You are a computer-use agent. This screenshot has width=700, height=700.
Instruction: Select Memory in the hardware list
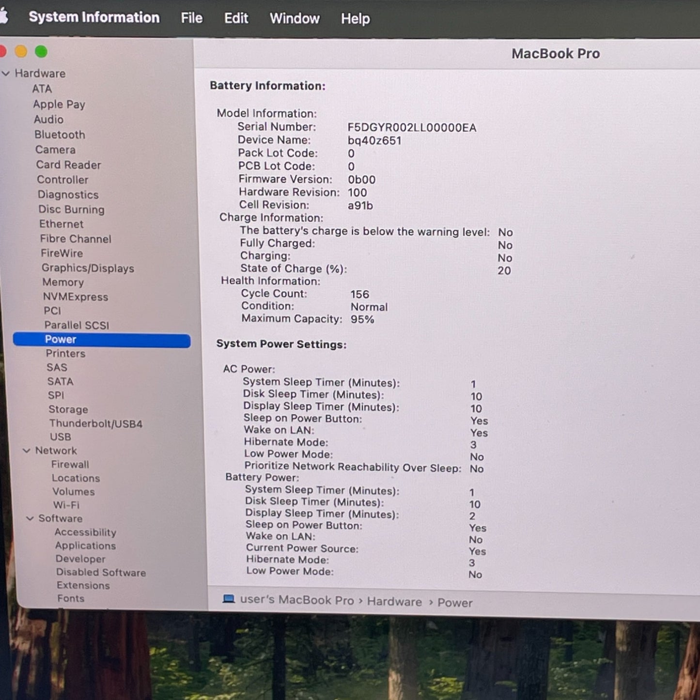pos(63,282)
